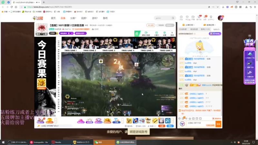Click the green e browser icon
The height and width of the screenshot is (145, 258).
point(137,34)
